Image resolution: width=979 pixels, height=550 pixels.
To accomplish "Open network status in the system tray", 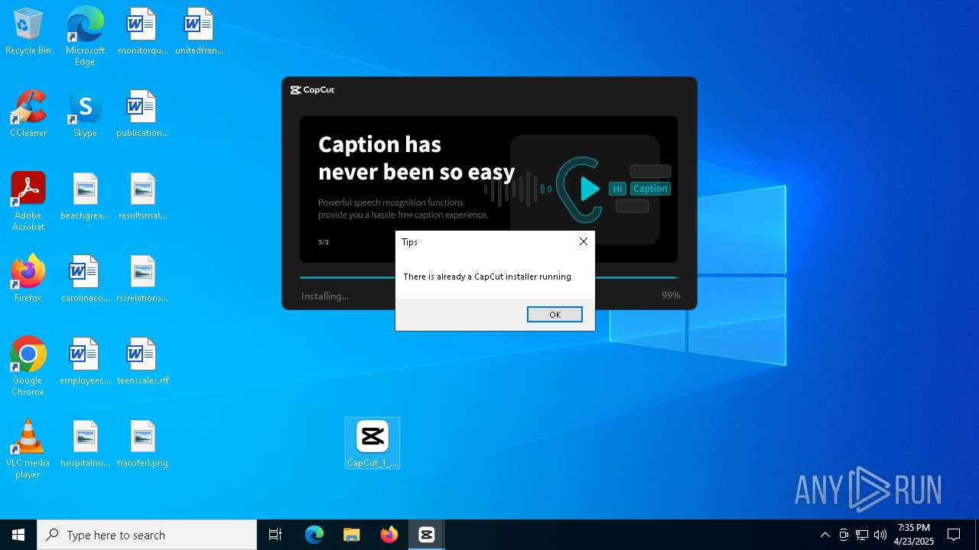I will click(x=862, y=535).
